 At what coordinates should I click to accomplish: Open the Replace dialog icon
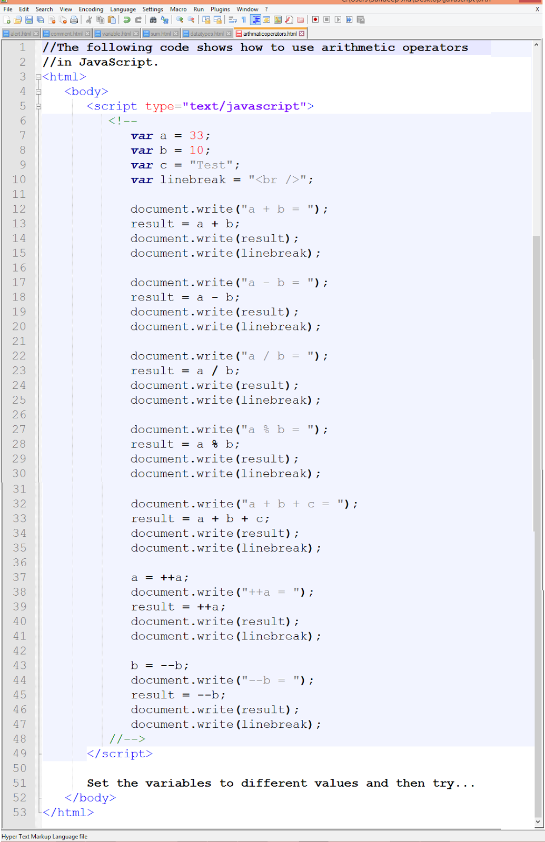pyautogui.click(x=164, y=19)
